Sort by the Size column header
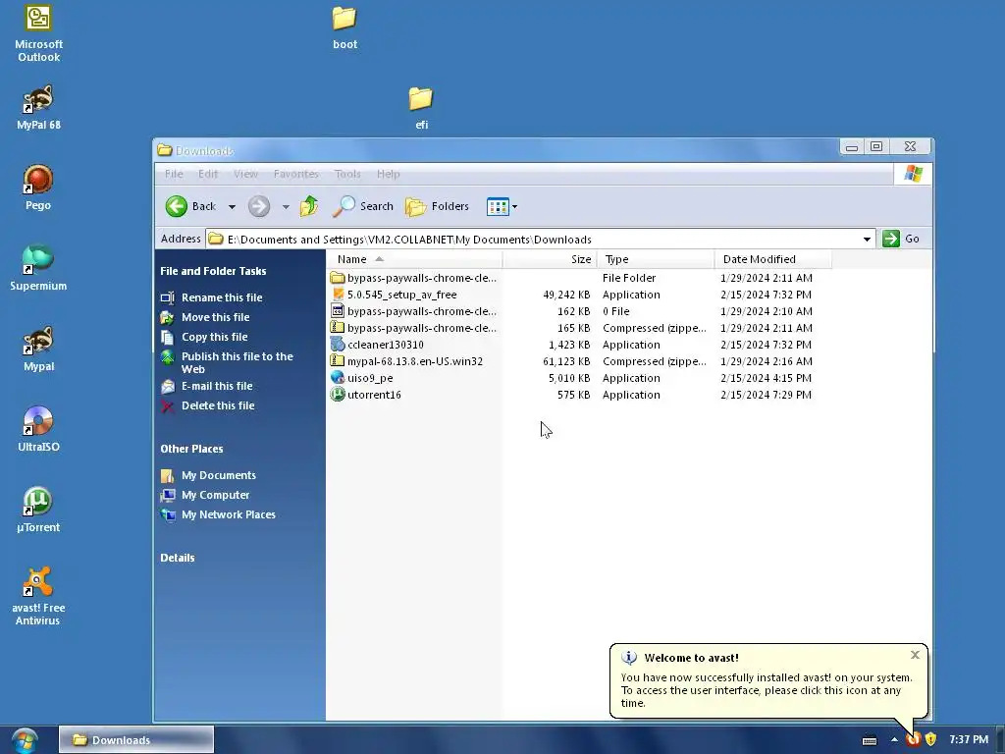Image resolution: width=1005 pixels, height=754 pixels. click(550, 259)
